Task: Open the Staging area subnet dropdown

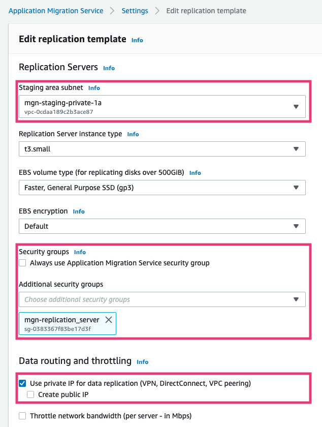Action: (296, 106)
